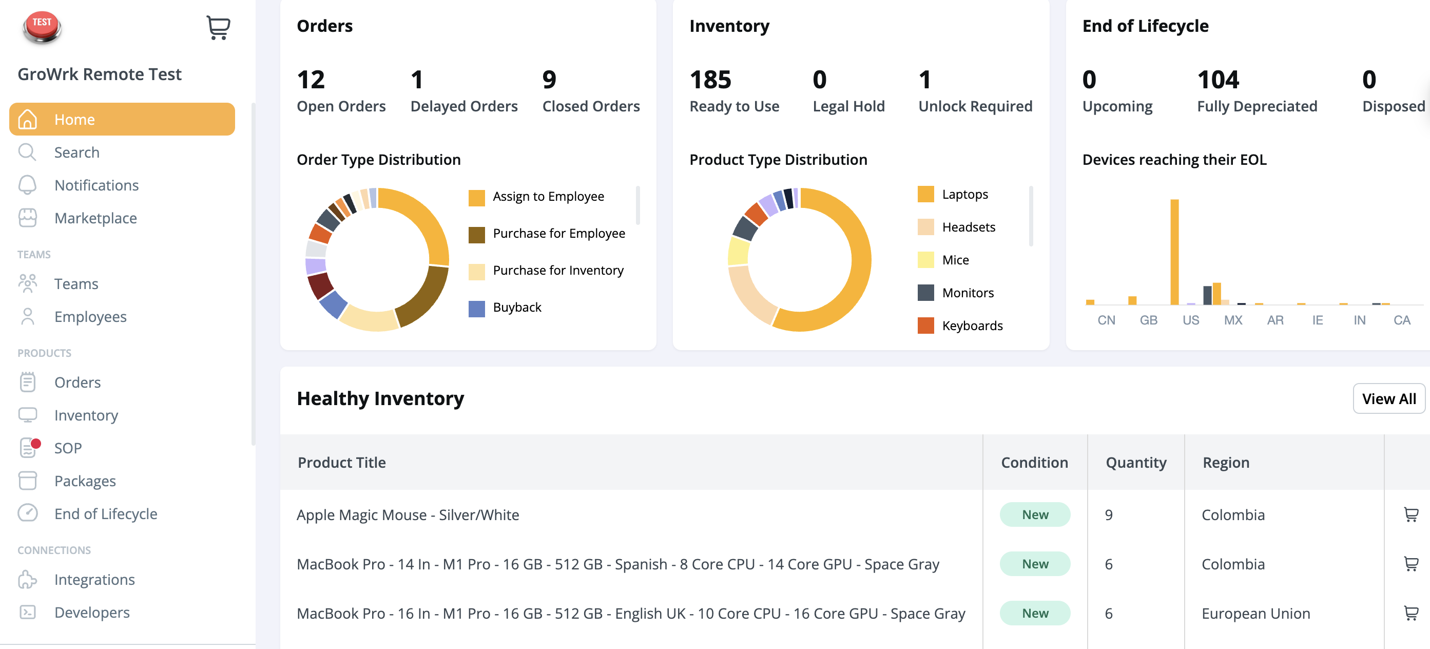Click the Notifications bell icon
Image resolution: width=1430 pixels, height=649 pixels.
(x=27, y=185)
